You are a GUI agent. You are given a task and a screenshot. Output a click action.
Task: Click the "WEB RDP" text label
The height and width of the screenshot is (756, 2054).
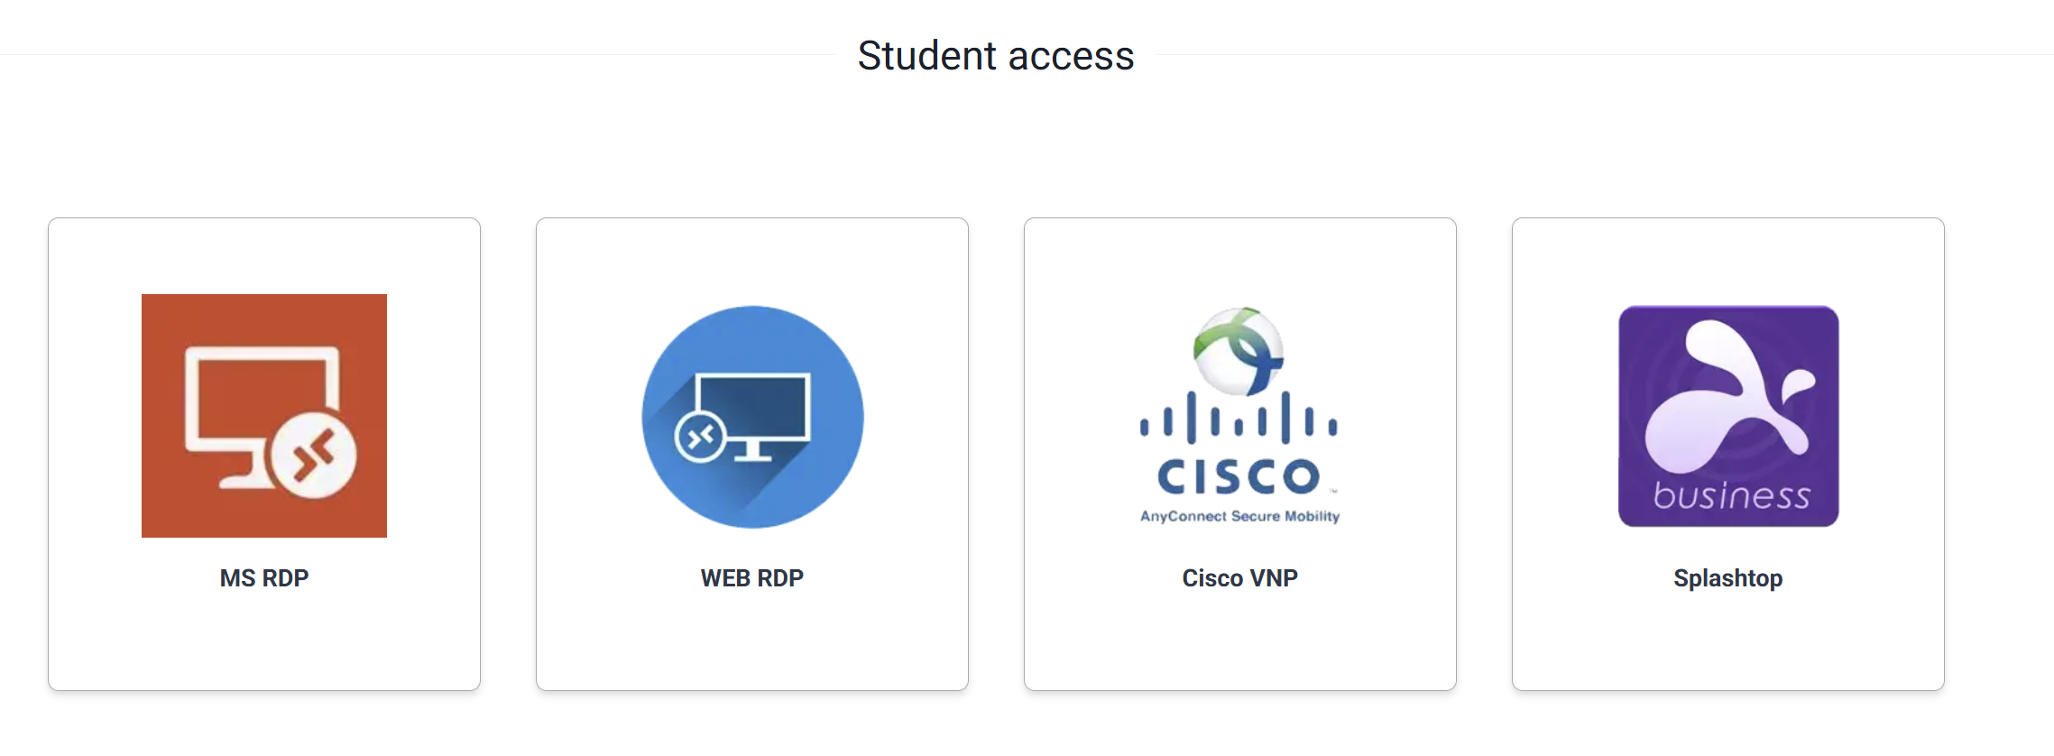[752, 578]
